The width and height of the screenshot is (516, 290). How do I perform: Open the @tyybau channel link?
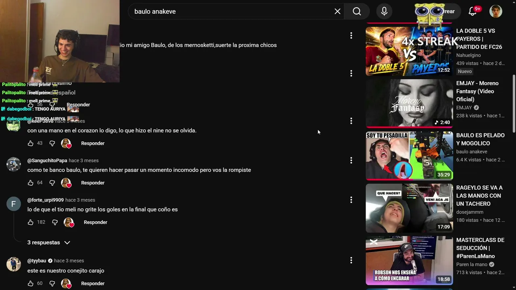(x=37, y=261)
